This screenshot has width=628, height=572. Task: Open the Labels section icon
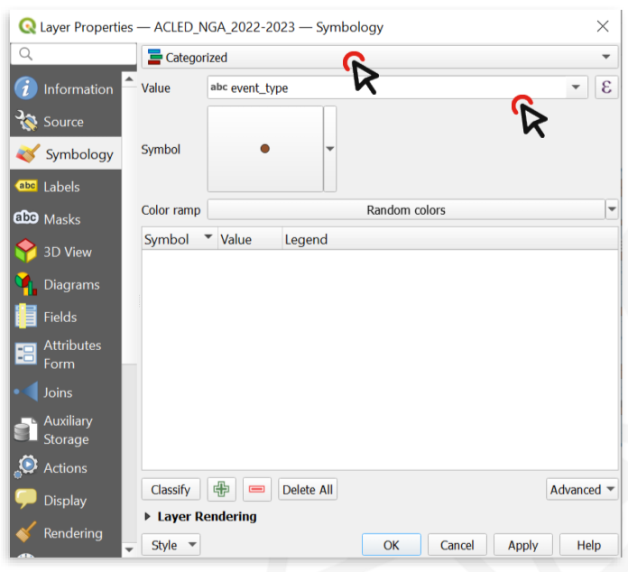(x=26, y=187)
